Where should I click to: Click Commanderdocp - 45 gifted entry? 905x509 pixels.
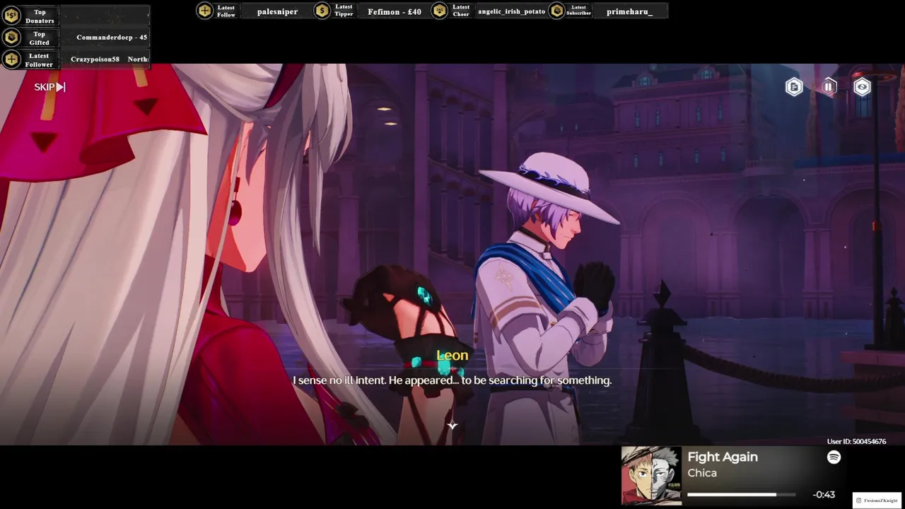[x=112, y=37]
